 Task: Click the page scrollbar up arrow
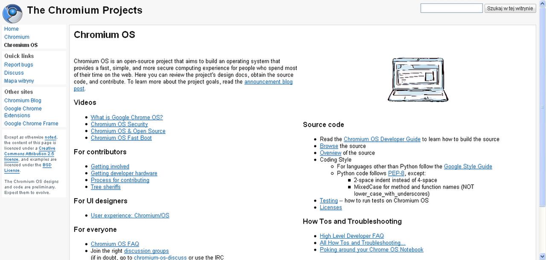pyautogui.click(x=543, y=3)
